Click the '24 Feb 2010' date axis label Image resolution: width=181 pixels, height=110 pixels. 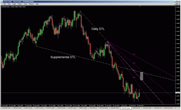coord(140,105)
